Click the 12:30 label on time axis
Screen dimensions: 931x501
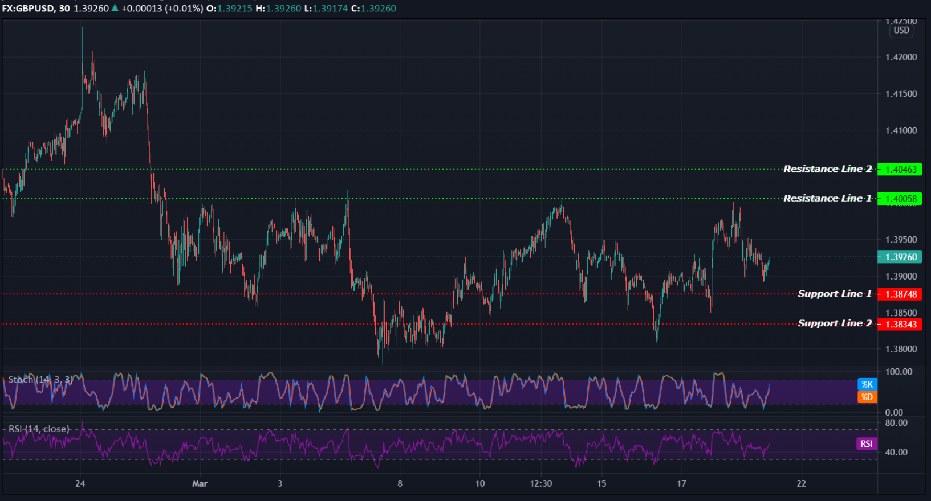click(541, 483)
